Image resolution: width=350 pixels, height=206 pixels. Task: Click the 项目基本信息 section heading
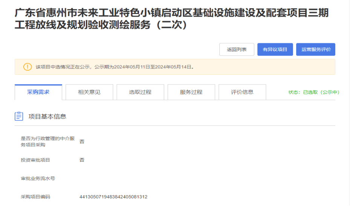click(x=47, y=117)
